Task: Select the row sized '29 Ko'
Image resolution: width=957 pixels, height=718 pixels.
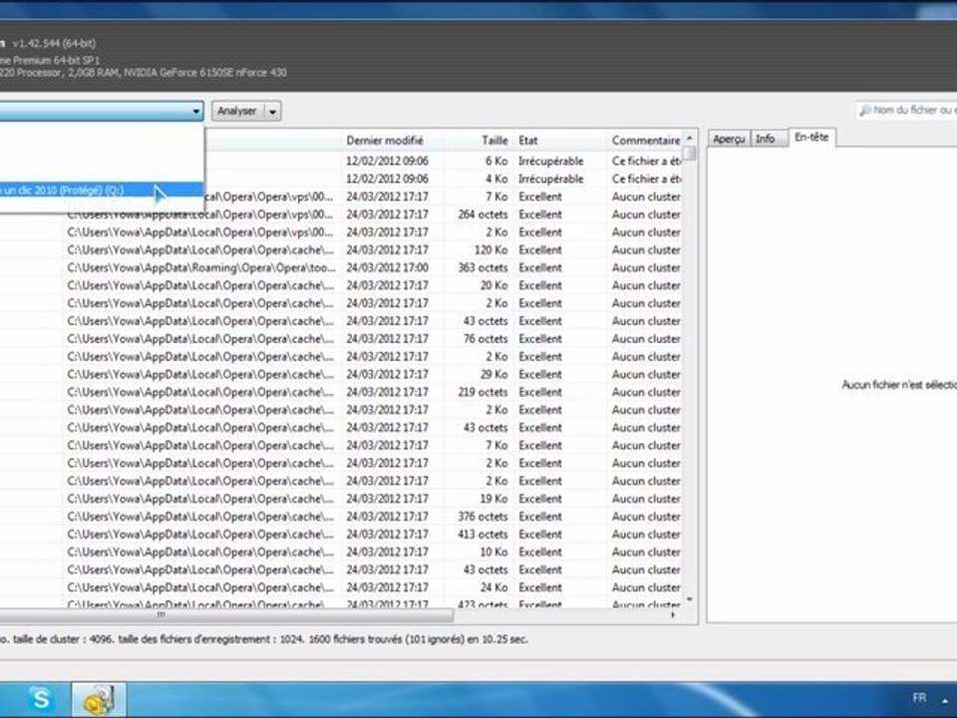Action: pyautogui.click(x=341, y=374)
